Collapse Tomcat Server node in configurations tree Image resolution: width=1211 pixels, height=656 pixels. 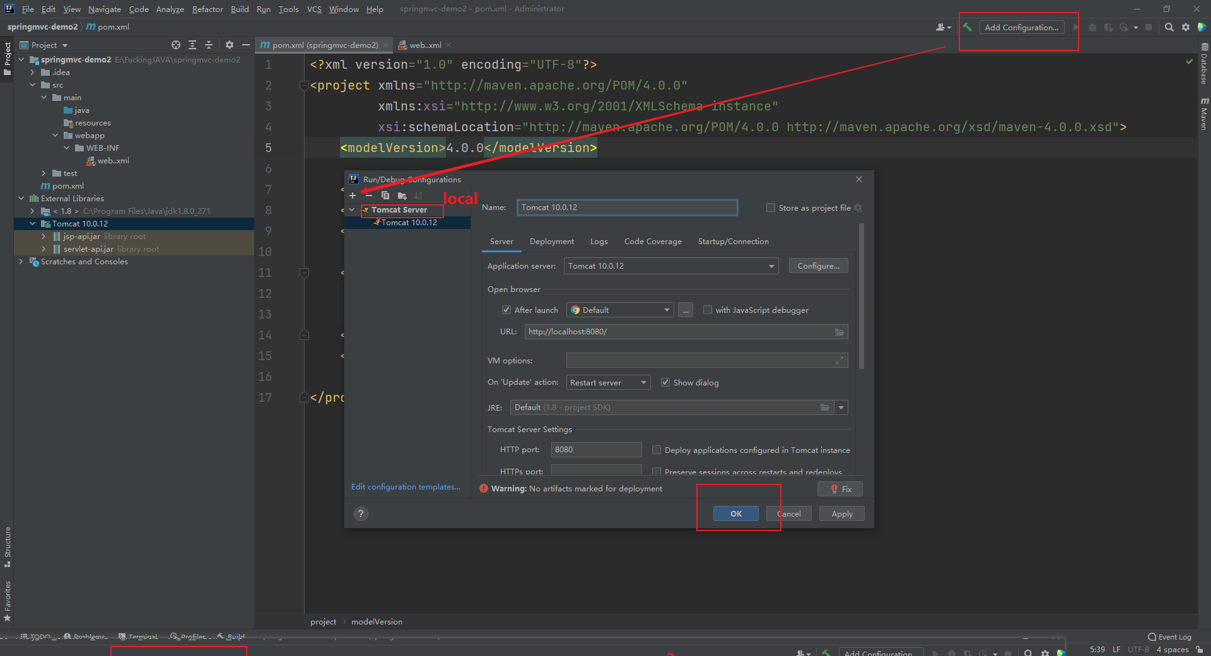click(352, 209)
